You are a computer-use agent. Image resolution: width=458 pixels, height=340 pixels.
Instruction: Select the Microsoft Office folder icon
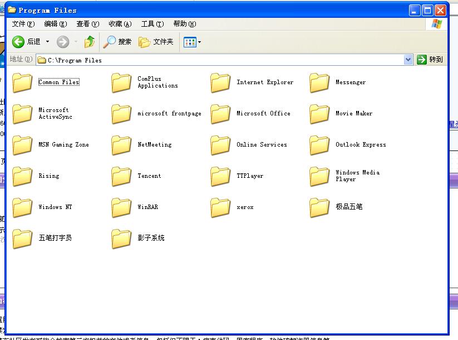(x=220, y=114)
